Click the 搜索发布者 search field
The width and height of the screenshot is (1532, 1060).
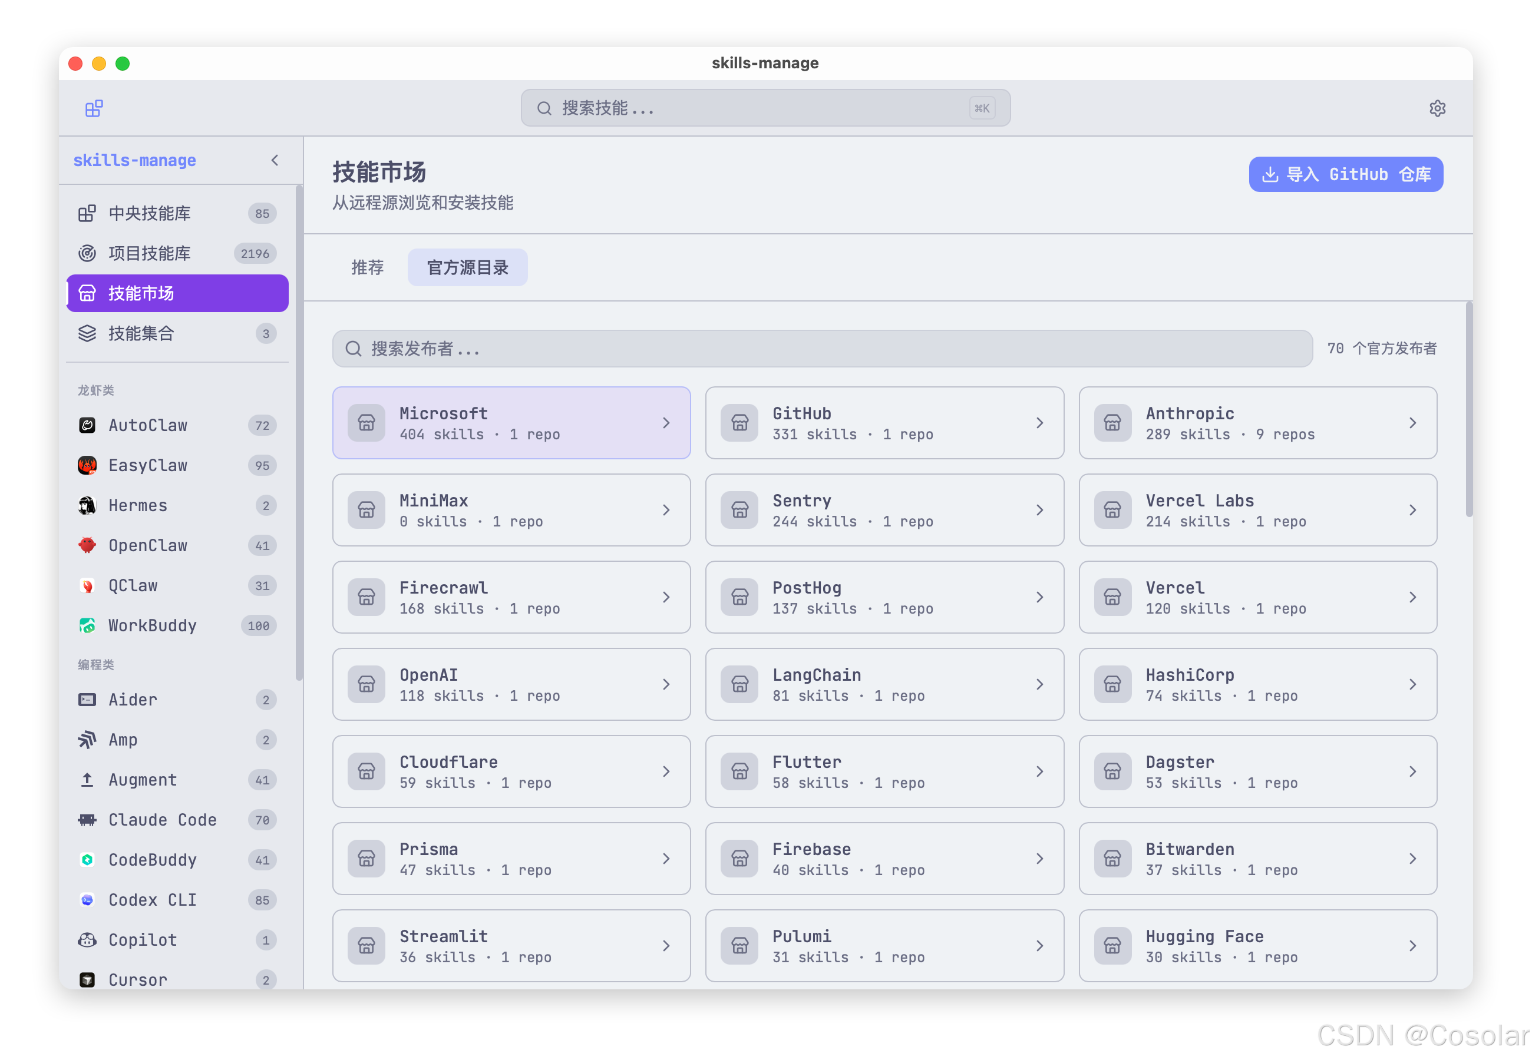(x=823, y=349)
